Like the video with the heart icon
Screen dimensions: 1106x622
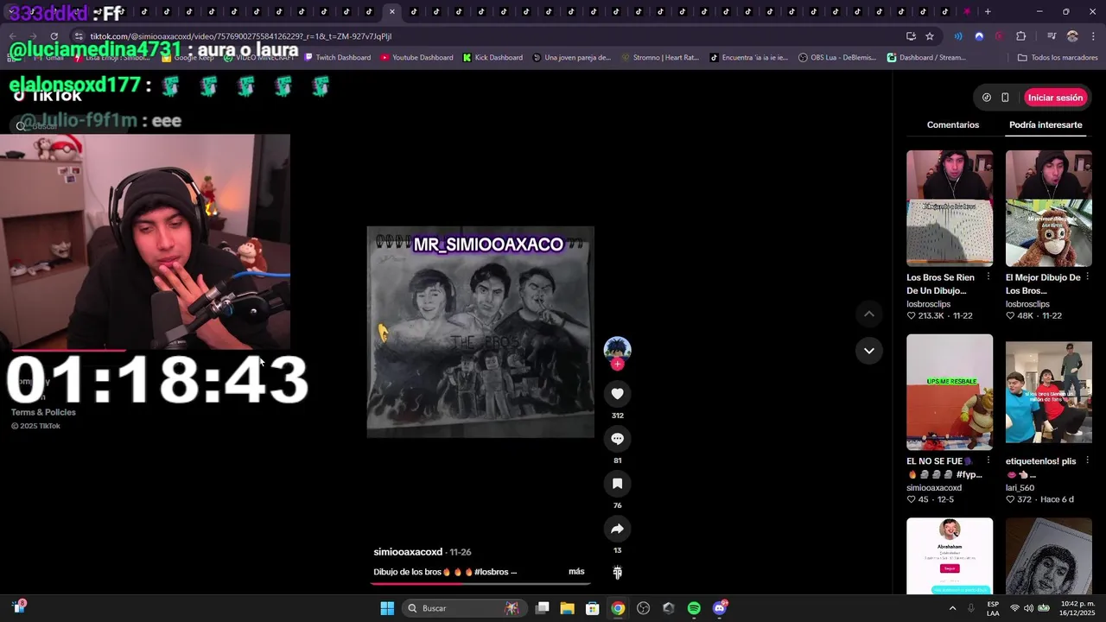617,394
